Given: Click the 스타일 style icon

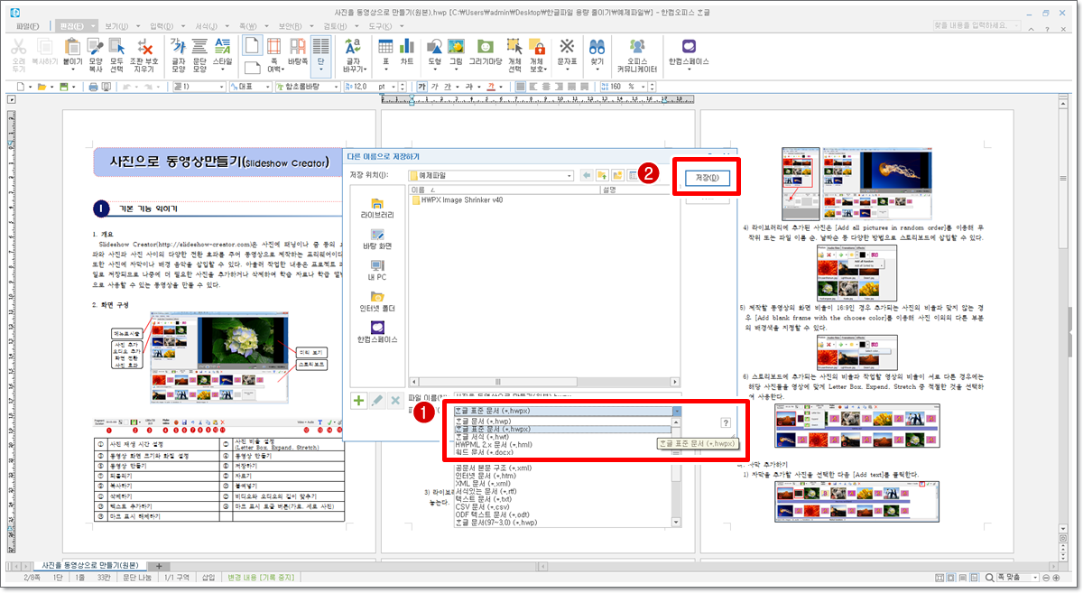Looking at the screenshot, I should (x=222, y=54).
